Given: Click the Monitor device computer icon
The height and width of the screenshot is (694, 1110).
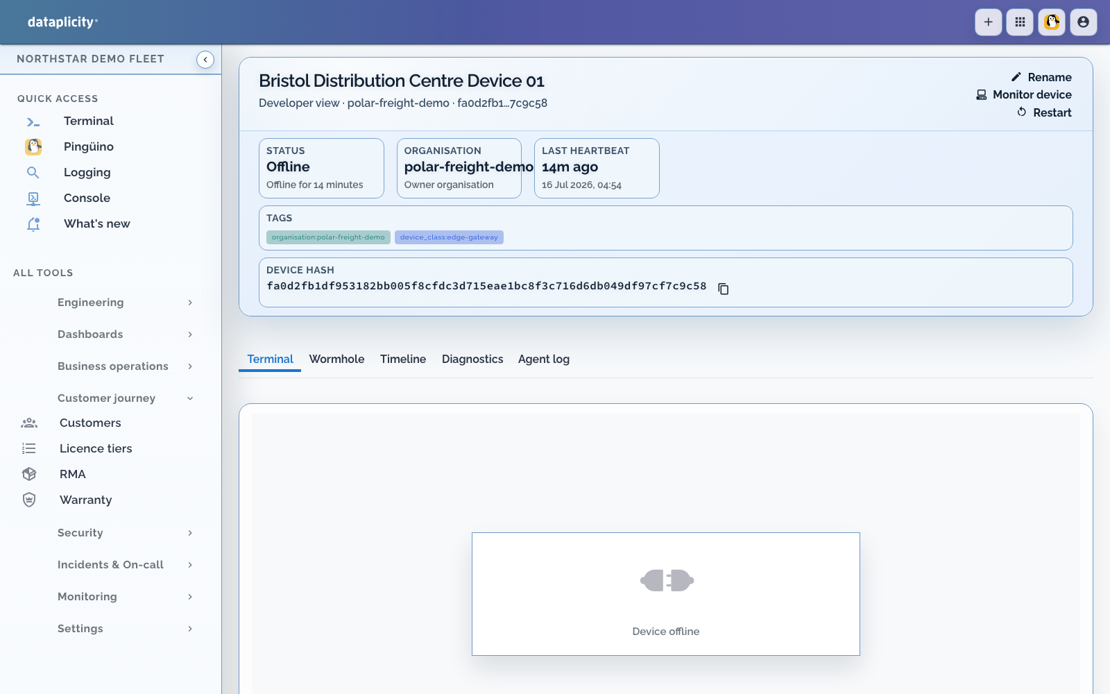Looking at the screenshot, I should [x=982, y=95].
